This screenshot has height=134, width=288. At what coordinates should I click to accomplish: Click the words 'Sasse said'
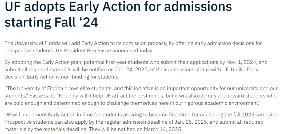42,96
